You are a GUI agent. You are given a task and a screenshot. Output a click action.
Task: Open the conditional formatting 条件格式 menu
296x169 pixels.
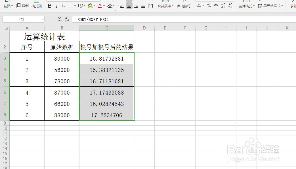pos(247,6)
